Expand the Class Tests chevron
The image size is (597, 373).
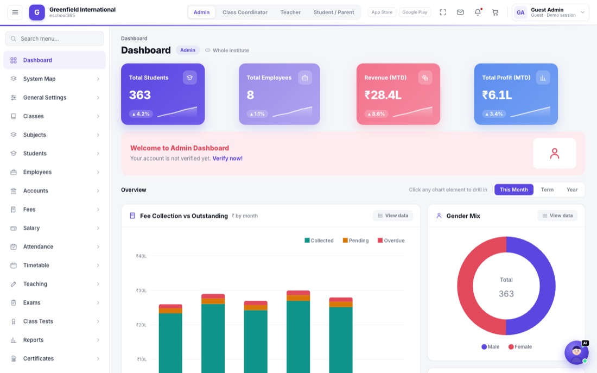[x=98, y=321]
